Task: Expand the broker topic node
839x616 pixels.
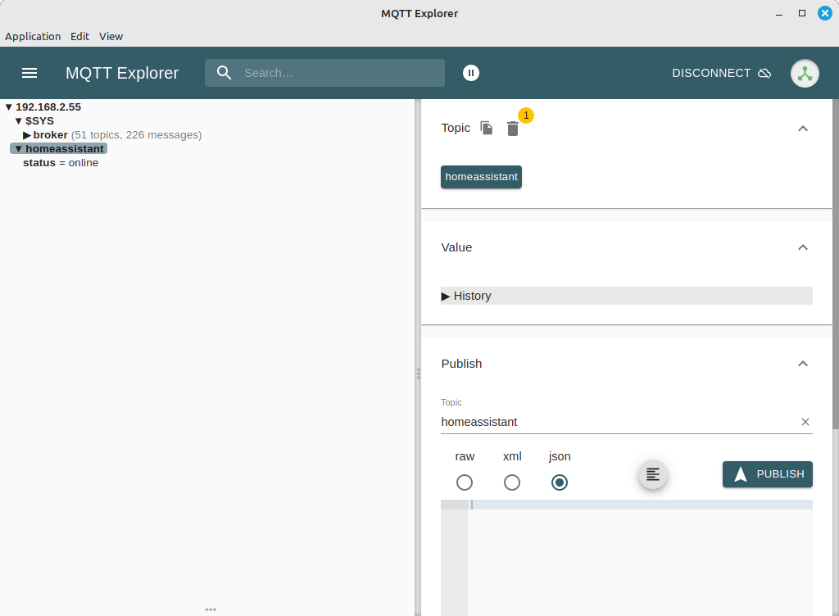Action: click(x=27, y=134)
